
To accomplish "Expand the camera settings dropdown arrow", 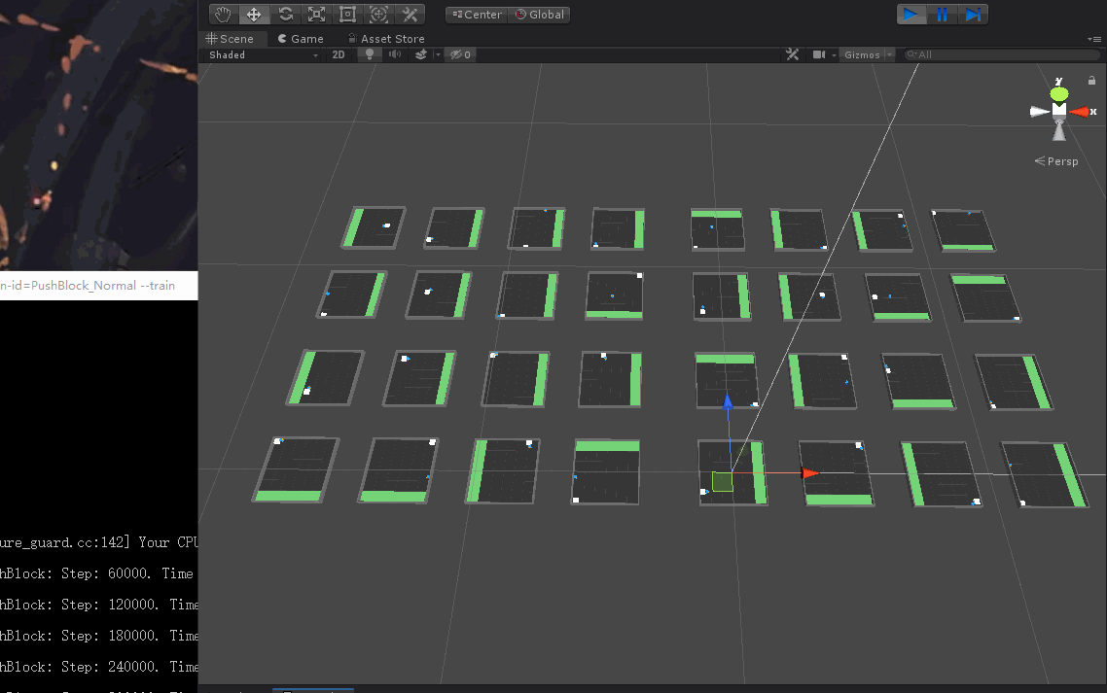I will coord(834,55).
